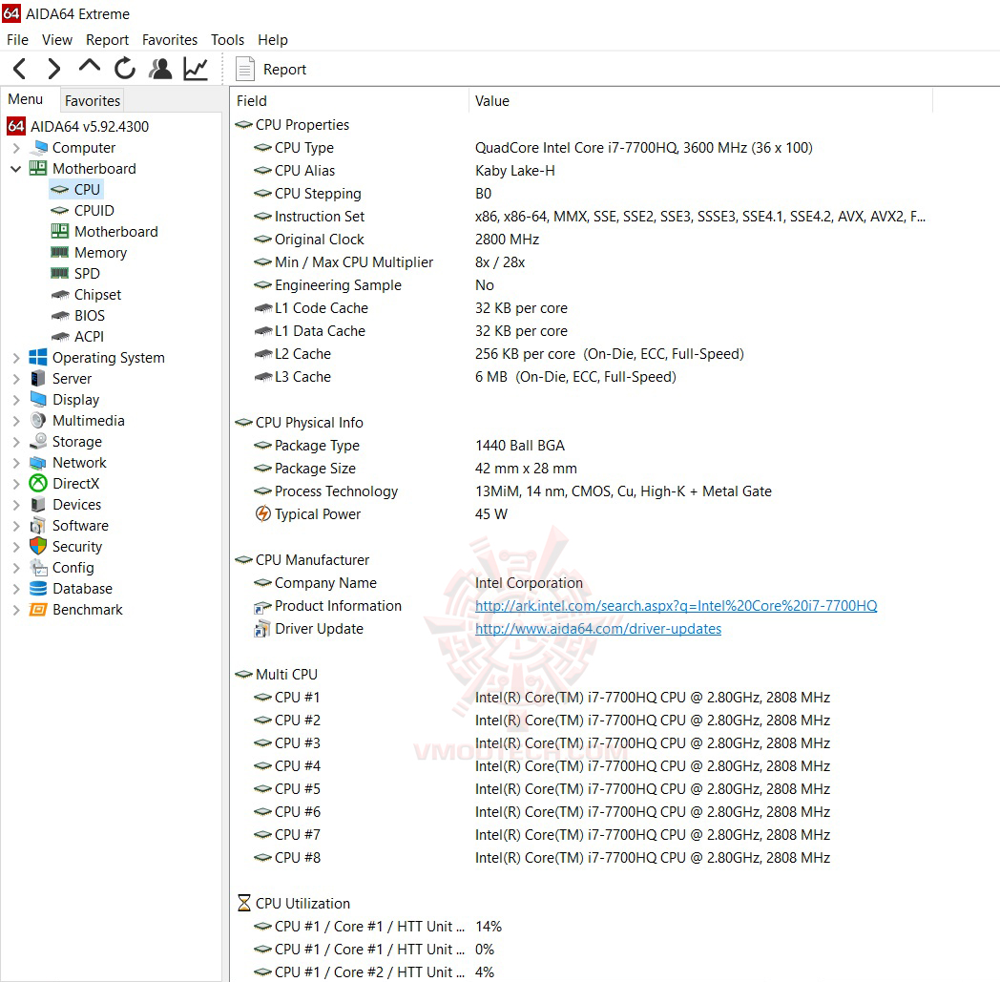Click the Refresh toolbar icon
The width and height of the screenshot is (1000, 982).
[125, 68]
